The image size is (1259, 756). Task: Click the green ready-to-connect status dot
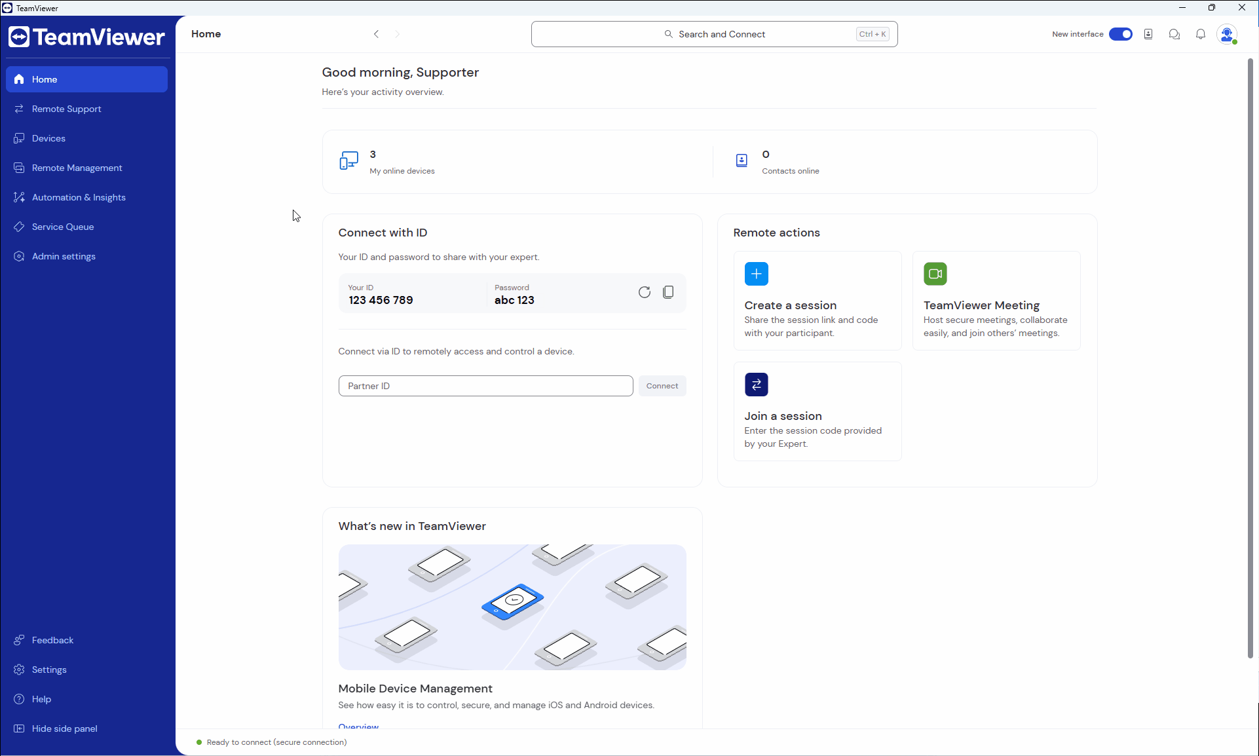(199, 742)
